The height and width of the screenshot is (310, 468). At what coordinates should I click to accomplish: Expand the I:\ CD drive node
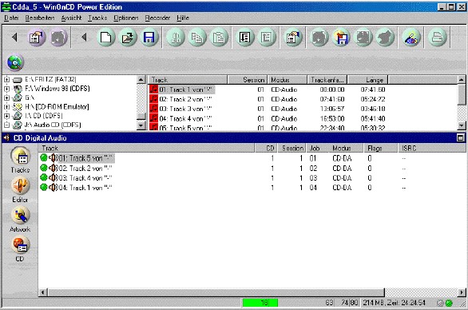(6, 116)
